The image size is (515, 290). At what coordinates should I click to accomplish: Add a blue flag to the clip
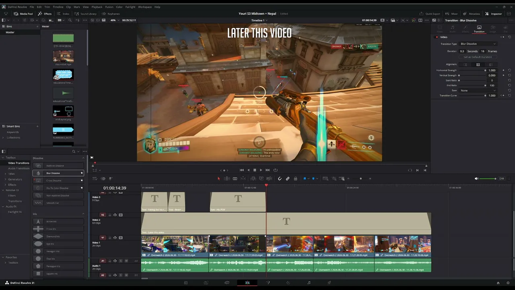(x=305, y=178)
